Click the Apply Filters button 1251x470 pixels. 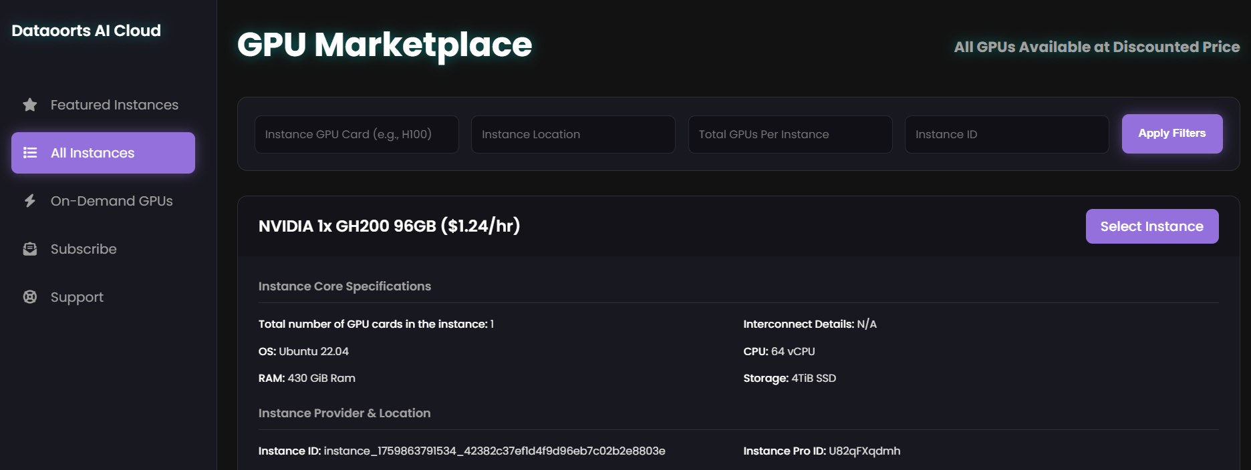[1172, 134]
